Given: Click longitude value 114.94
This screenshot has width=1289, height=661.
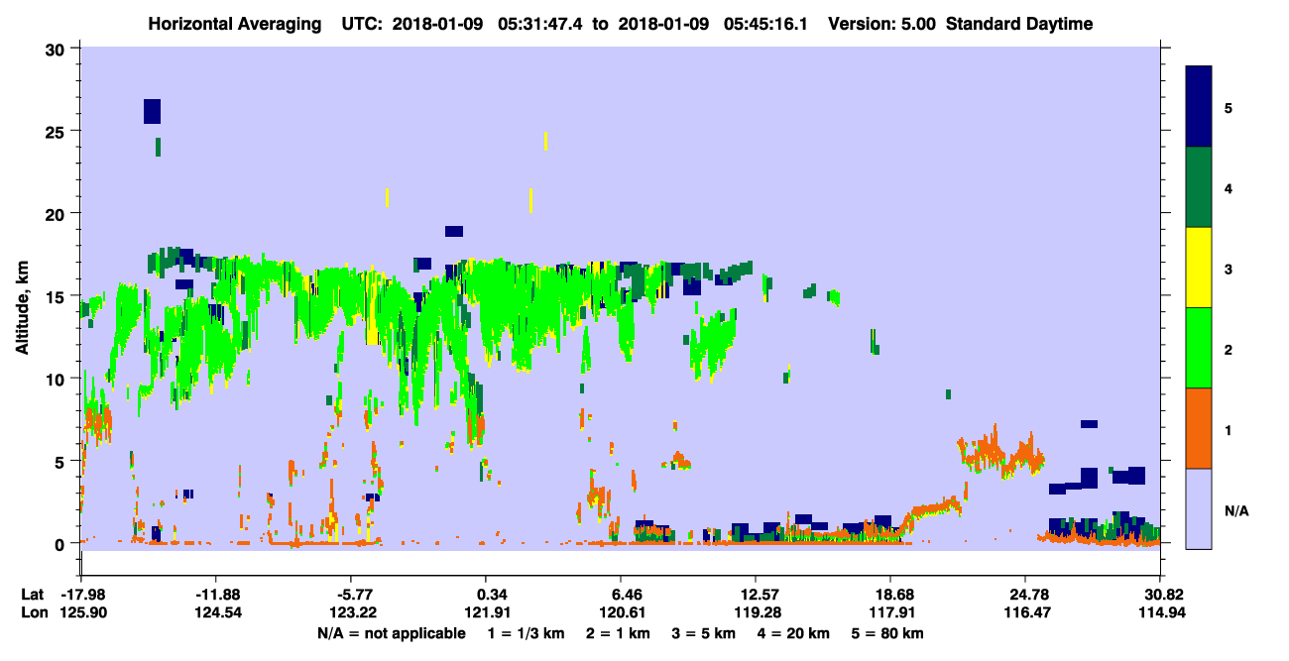Looking at the screenshot, I should (1160, 612).
